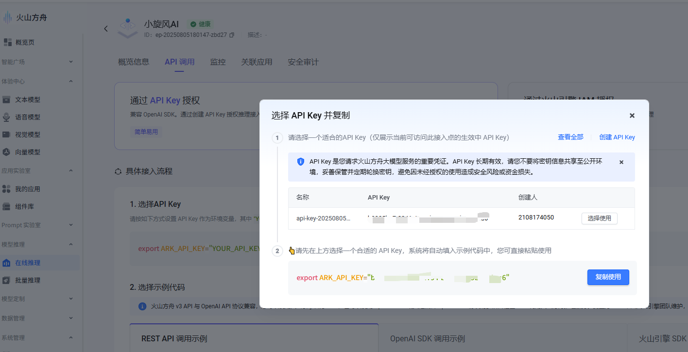Image resolution: width=688 pixels, height=352 pixels.
Task: Open 在线推理 chart icon
Action: click(x=6, y=263)
